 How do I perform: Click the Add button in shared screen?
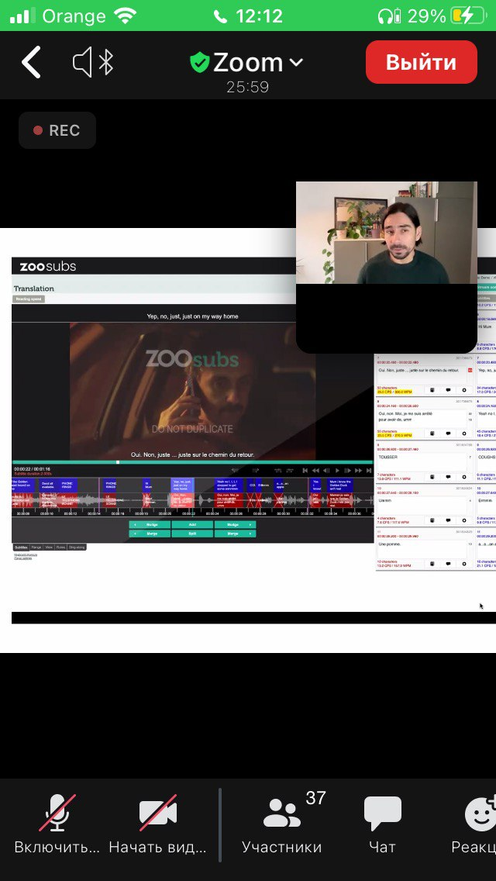[x=191, y=524]
